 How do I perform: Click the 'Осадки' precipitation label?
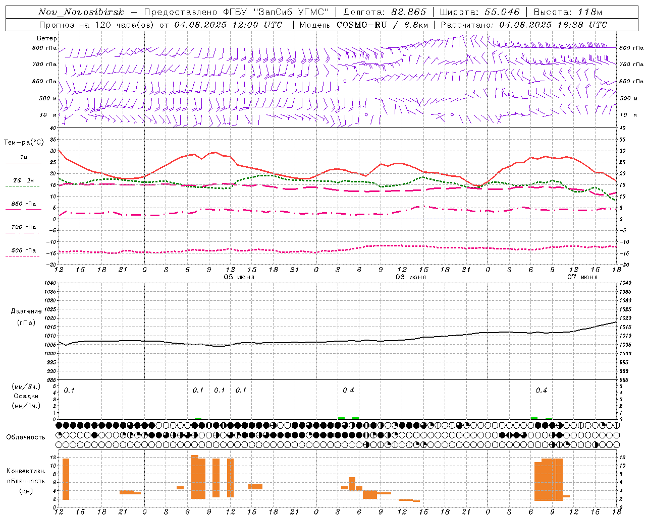[26, 396]
